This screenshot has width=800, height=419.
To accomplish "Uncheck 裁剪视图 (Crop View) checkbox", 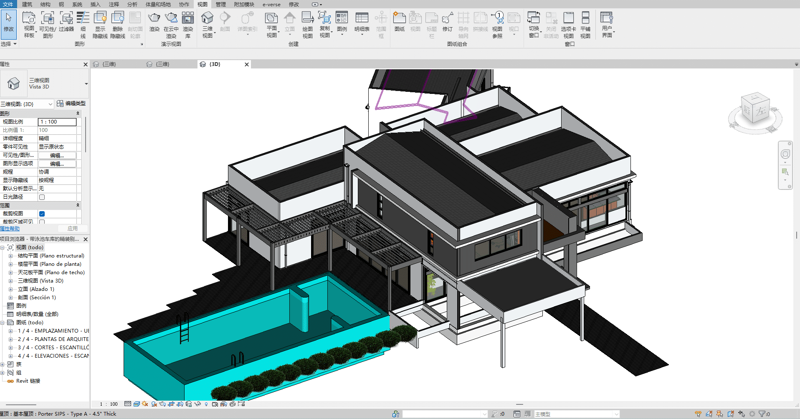I will (x=42, y=214).
